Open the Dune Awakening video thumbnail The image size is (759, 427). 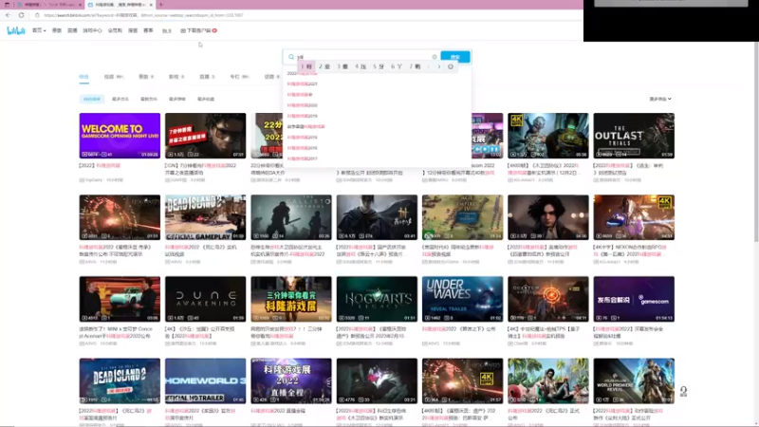coord(205,299)
